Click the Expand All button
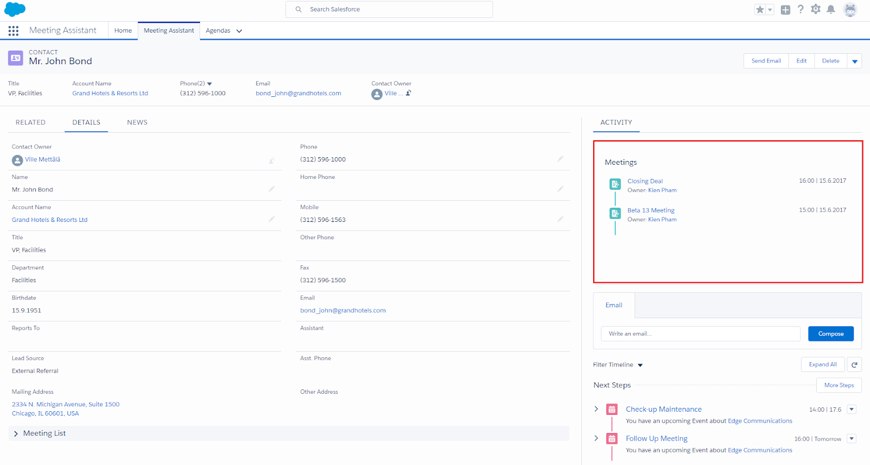This screenshot has height=465, width=870. pyautogui.click(x=823, y=364)
